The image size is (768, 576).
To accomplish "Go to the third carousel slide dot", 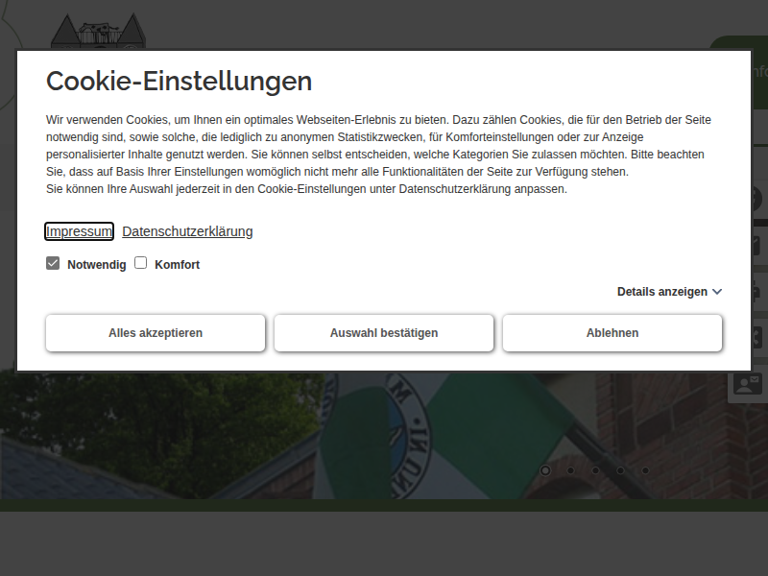I will tap(595, 470).
